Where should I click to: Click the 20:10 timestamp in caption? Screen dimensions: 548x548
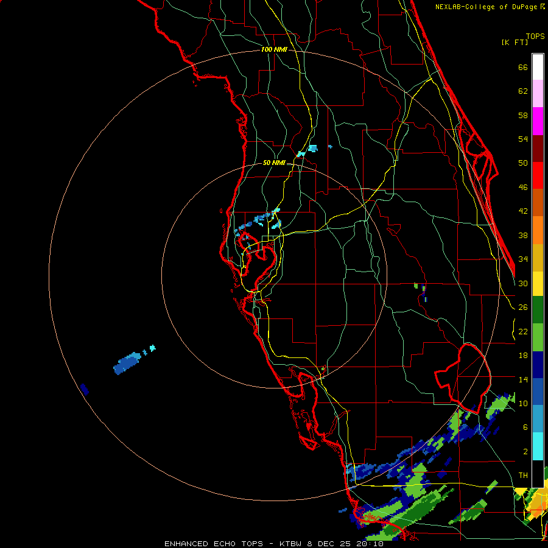pos(370,544)
